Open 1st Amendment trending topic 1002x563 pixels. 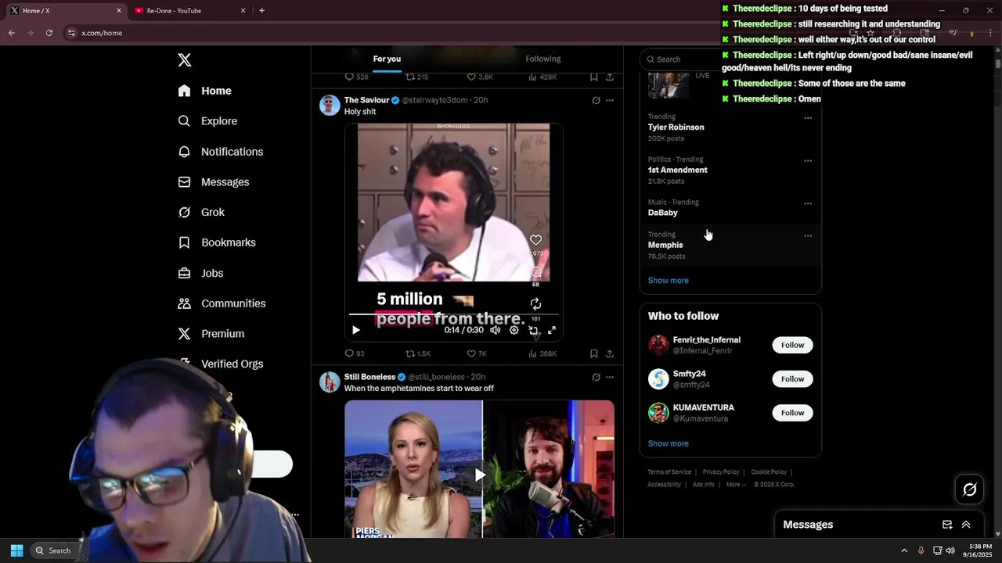[x=677, y=170]
